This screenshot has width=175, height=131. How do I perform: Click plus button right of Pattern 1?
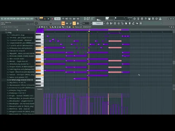[104, 23]
